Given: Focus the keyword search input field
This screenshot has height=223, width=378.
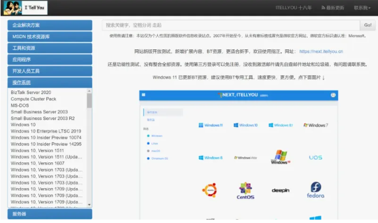Looking at the screenshot, I should click(231, 25).
